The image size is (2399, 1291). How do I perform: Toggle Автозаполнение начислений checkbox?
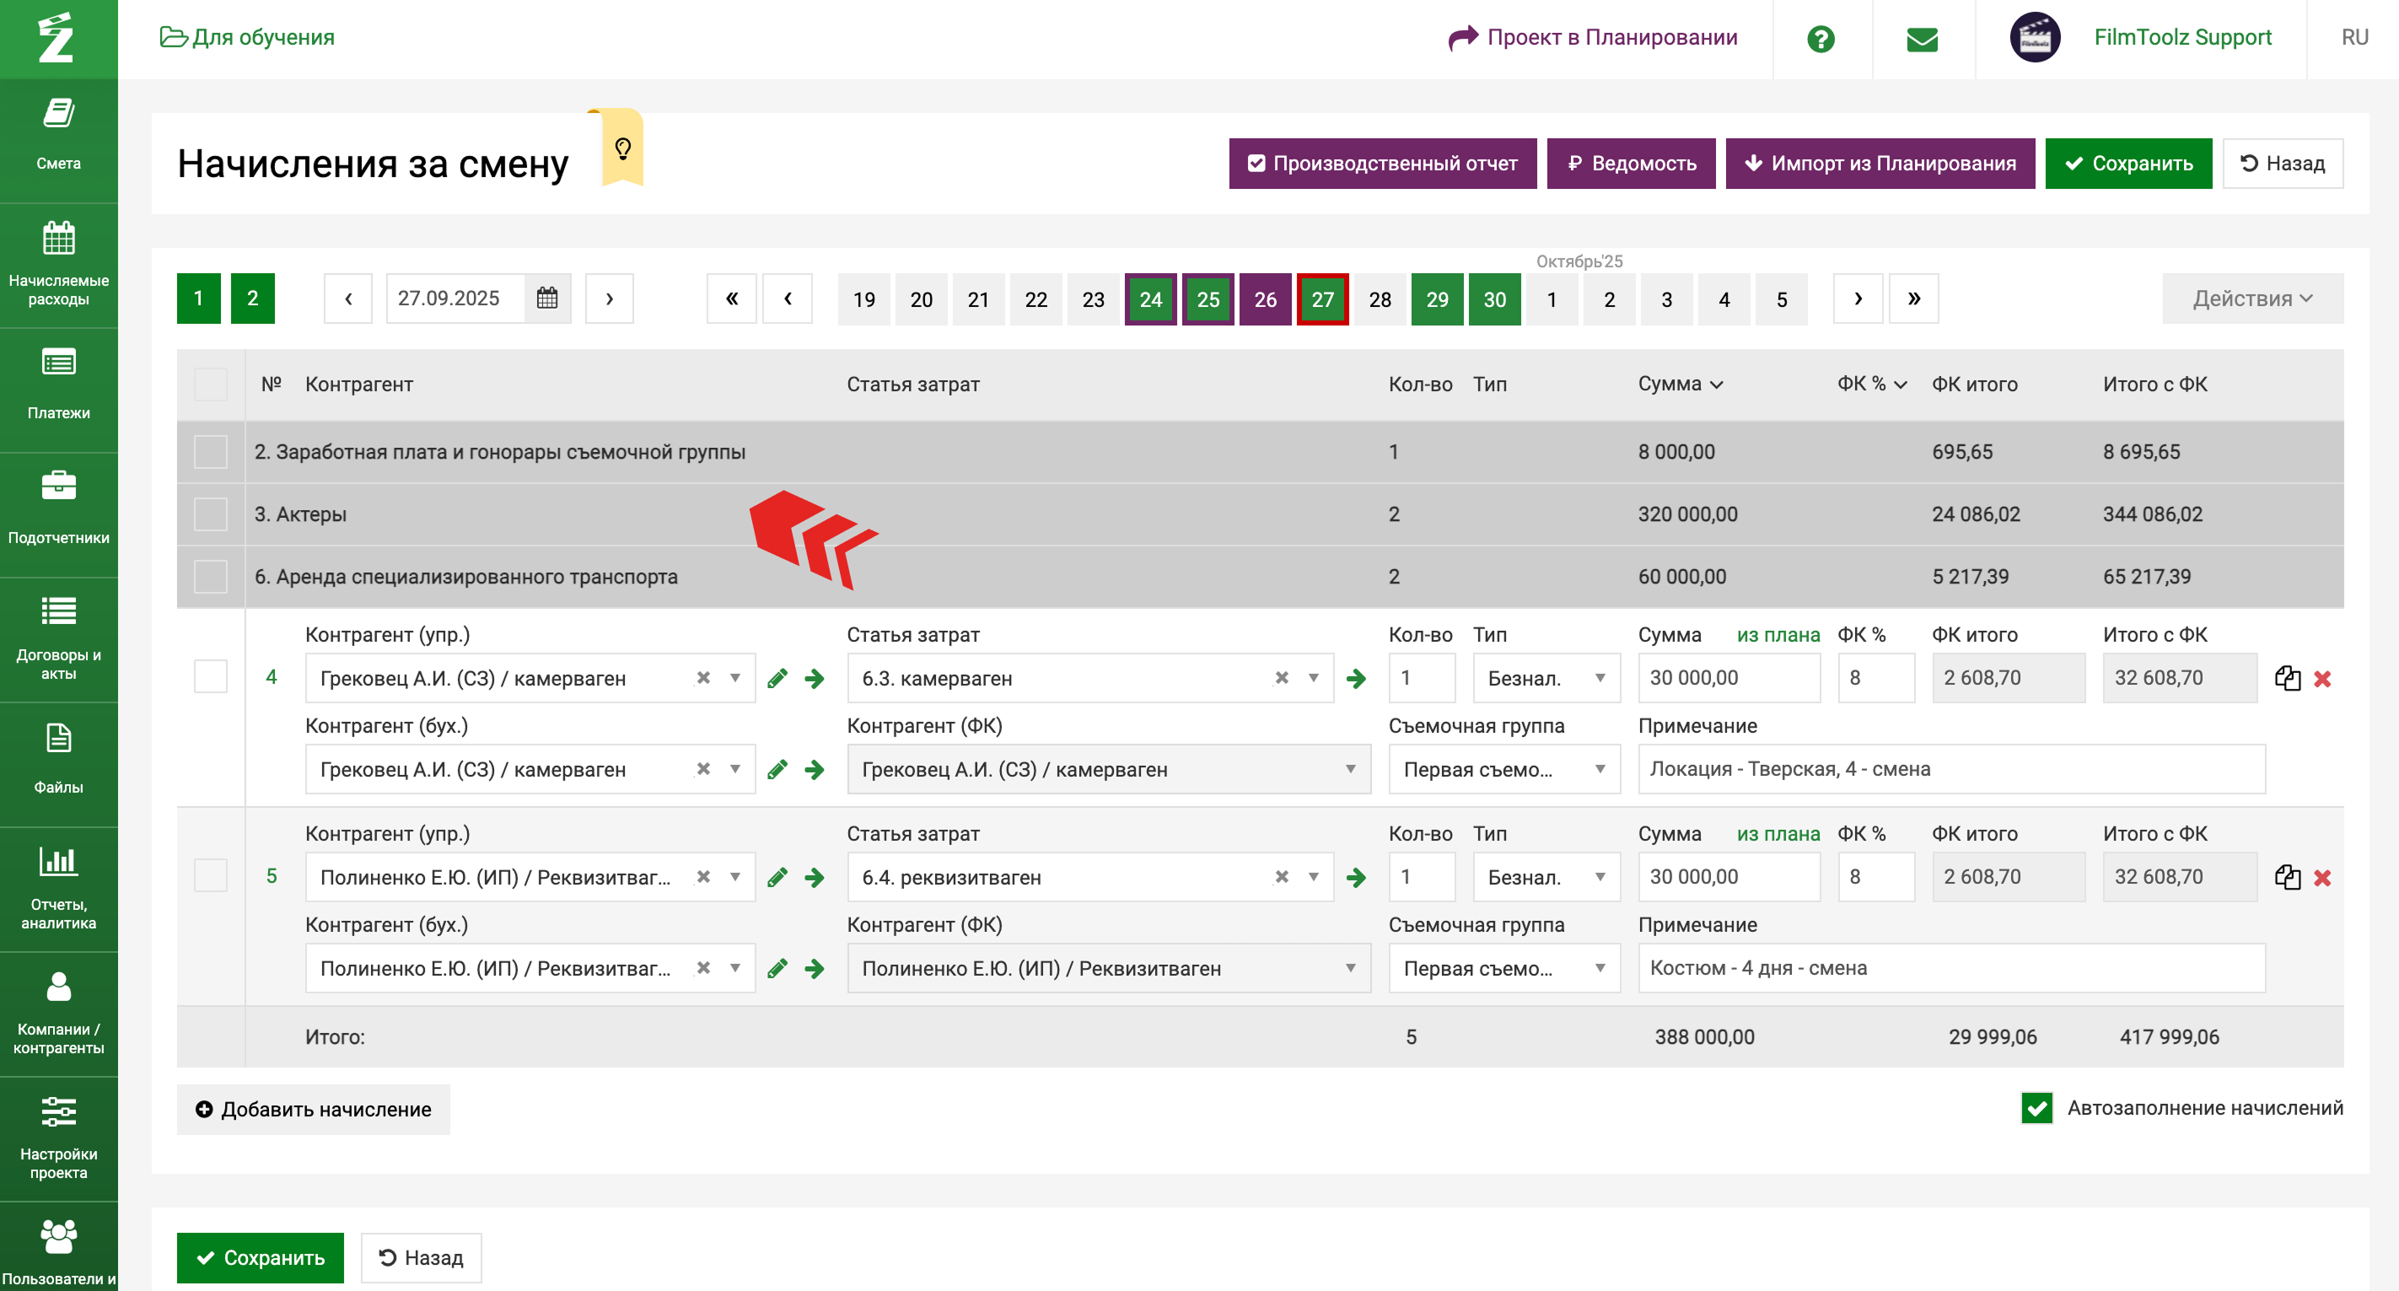(x=2036, y=1107)
